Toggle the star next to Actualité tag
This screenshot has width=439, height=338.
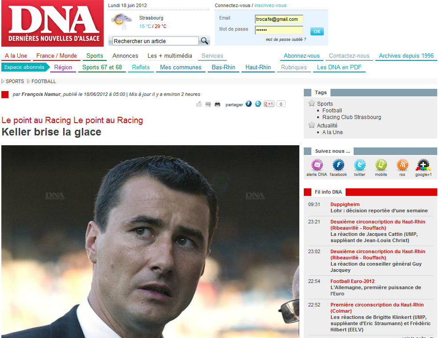tap(312, 125)
